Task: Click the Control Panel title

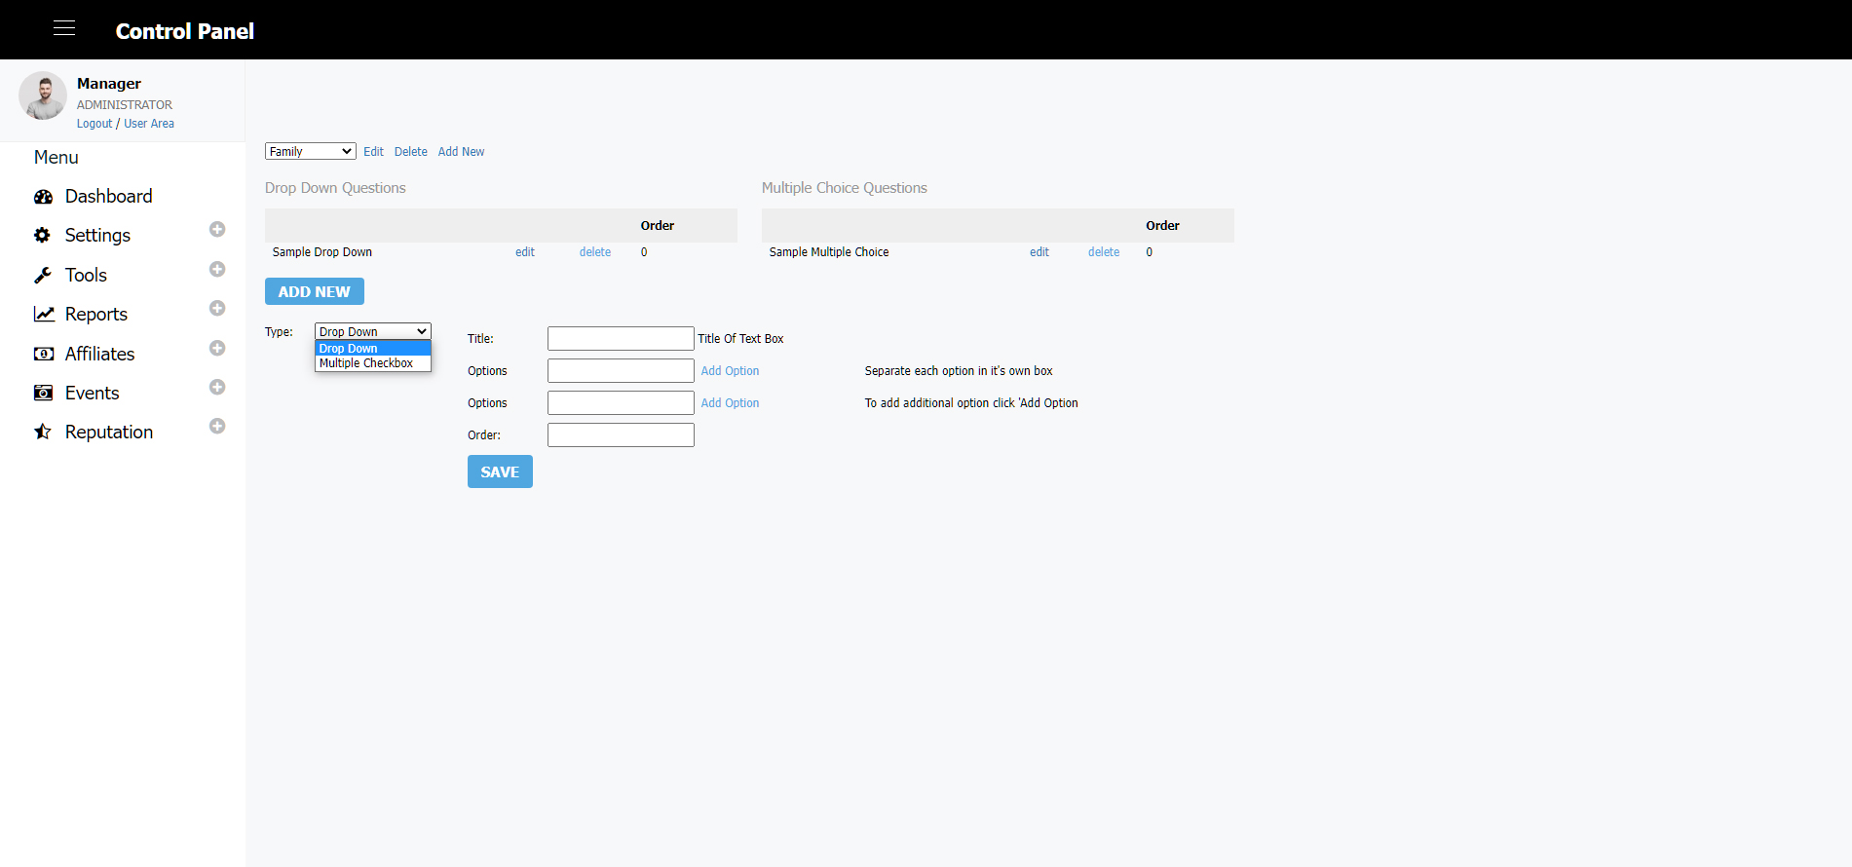Action: coord(184,31)
